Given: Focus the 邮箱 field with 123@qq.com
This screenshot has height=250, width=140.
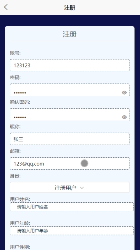Looking at the screenshot, I should pos(70,163).
